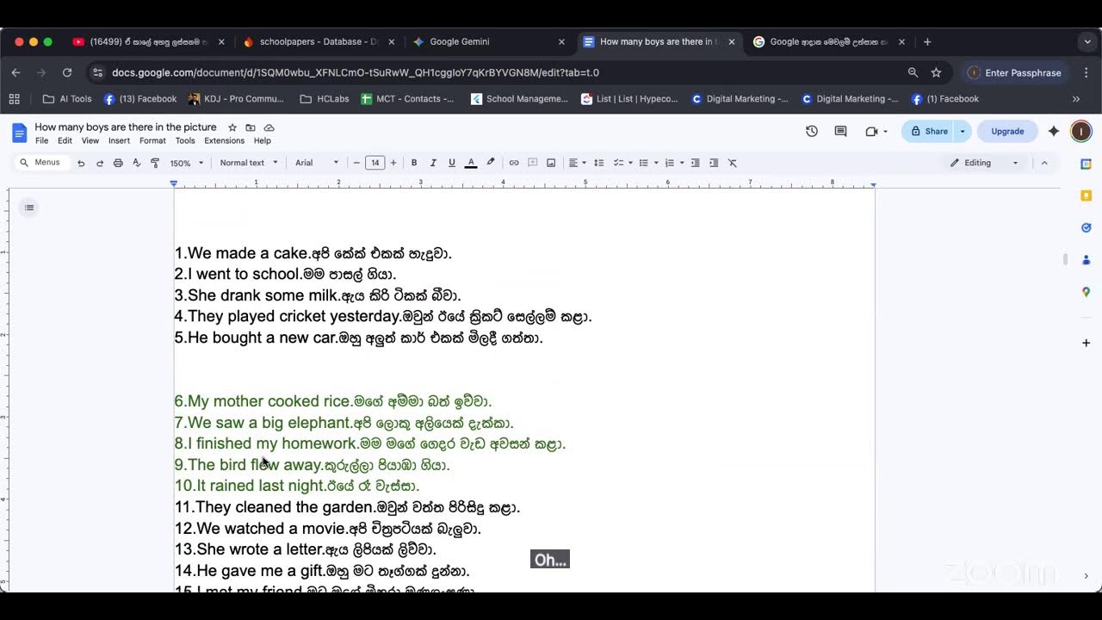Open text color picker
The height and width of the screenshot is (620, 1102).
(x=471, y=163)
